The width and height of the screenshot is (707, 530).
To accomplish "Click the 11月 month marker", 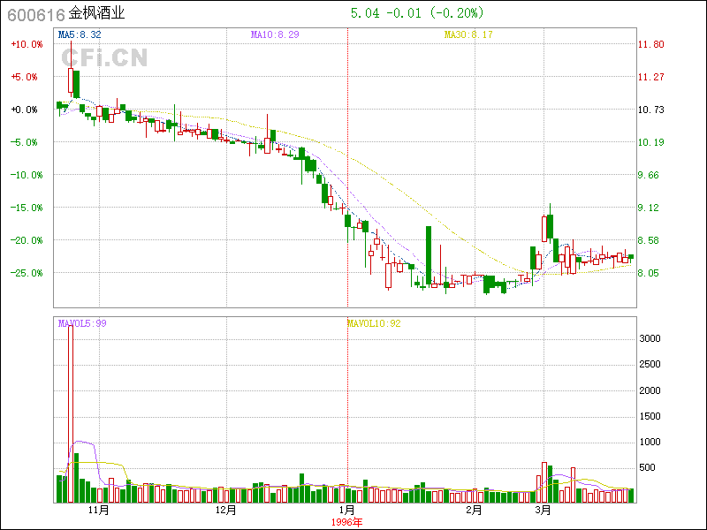I will click(98, 510).
